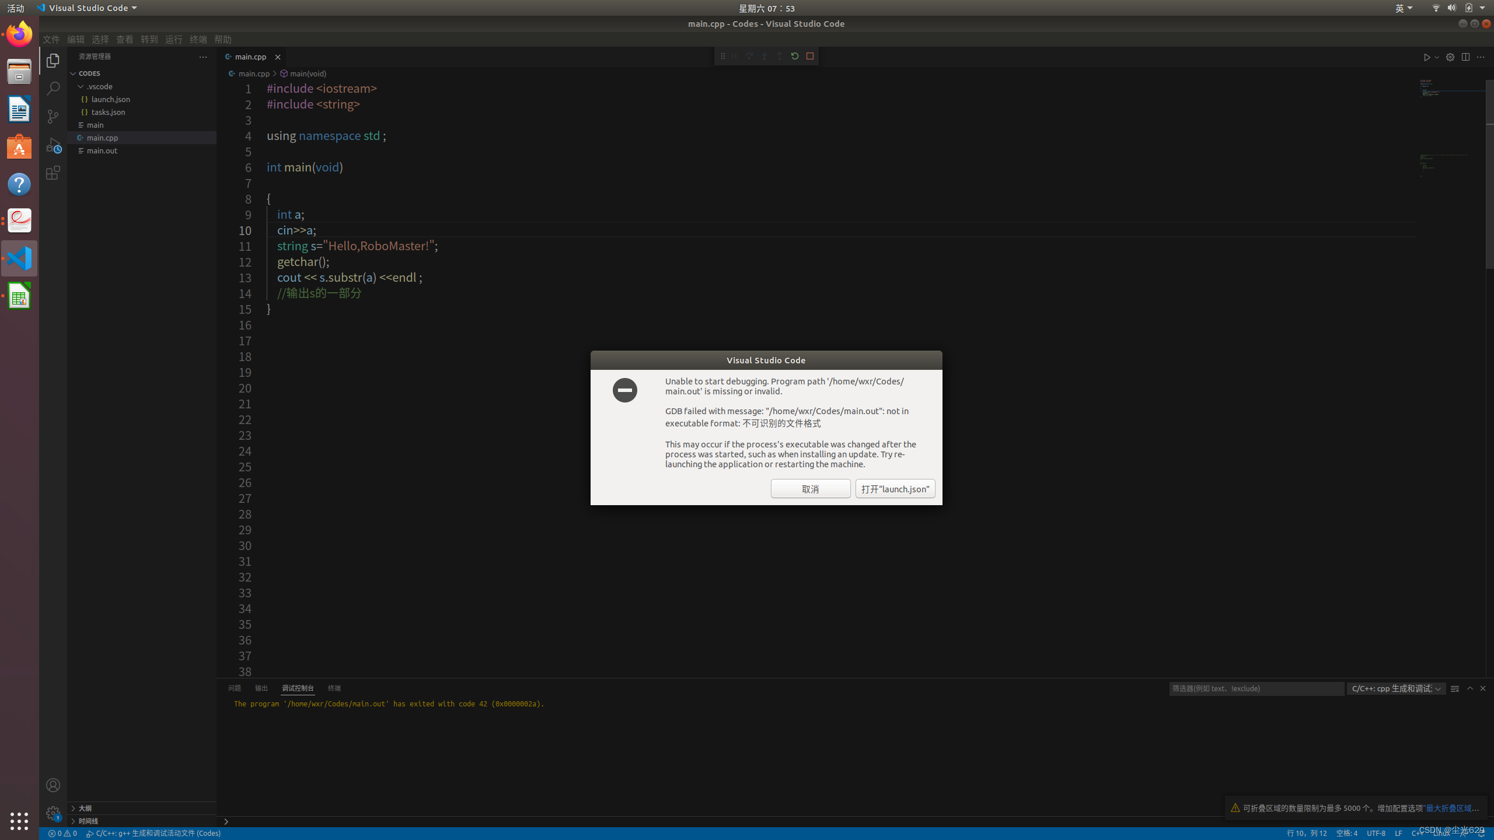Open the Search view in activity bar

53,89
